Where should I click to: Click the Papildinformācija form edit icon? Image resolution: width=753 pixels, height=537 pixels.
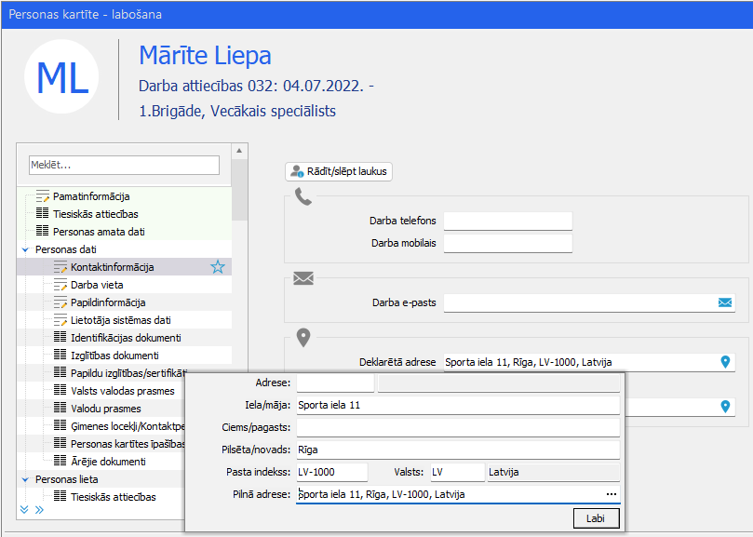[x=60, y=302]
